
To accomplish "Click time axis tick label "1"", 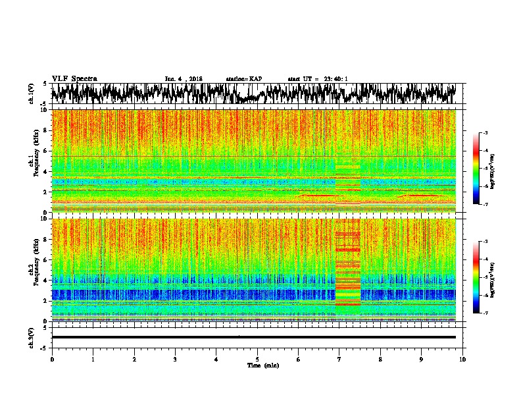I will [x=93, y=360].
